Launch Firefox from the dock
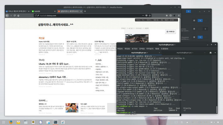 pyautogui.click(x=11, y=122)
